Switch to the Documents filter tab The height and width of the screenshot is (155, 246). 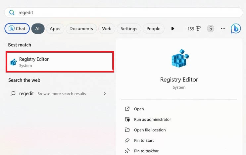(81, 28)
